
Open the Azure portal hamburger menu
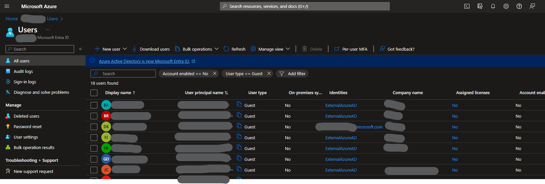coord(7,6)
